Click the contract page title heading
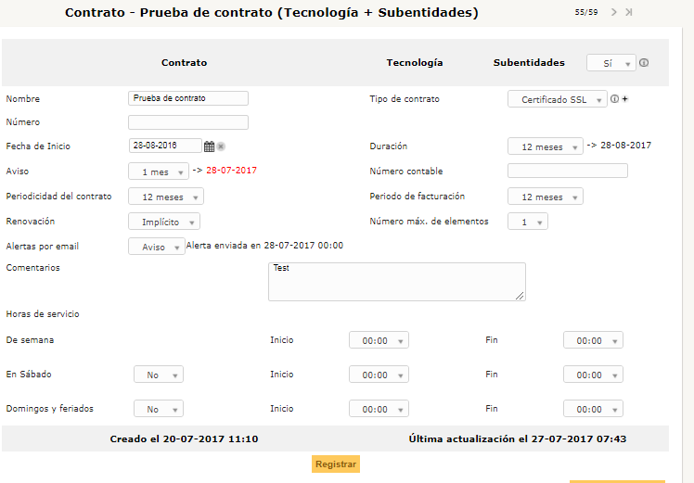This screenshot has height=483, width=694. [x=272, y=12]
